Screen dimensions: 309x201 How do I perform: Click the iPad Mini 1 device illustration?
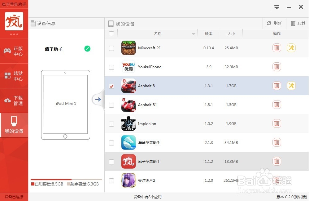pyautogui.click(x=66, y=104)
